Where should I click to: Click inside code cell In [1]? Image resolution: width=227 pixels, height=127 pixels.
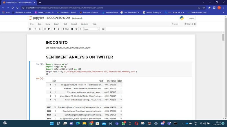(119, 69)
